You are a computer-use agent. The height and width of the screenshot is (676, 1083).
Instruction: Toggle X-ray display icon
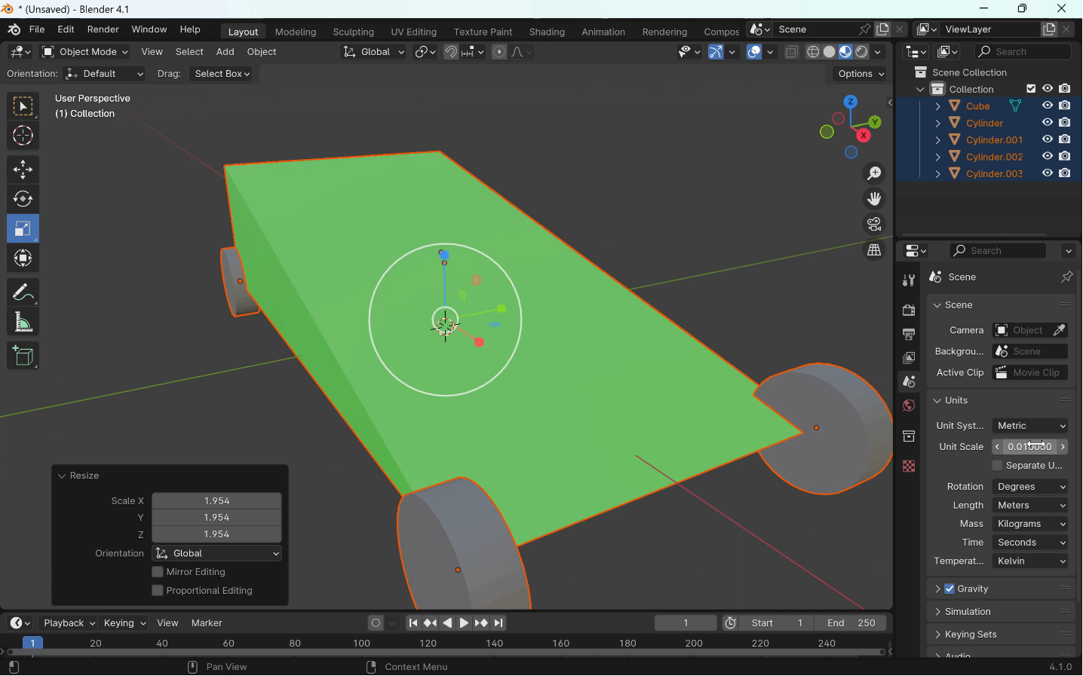[792, 52]
